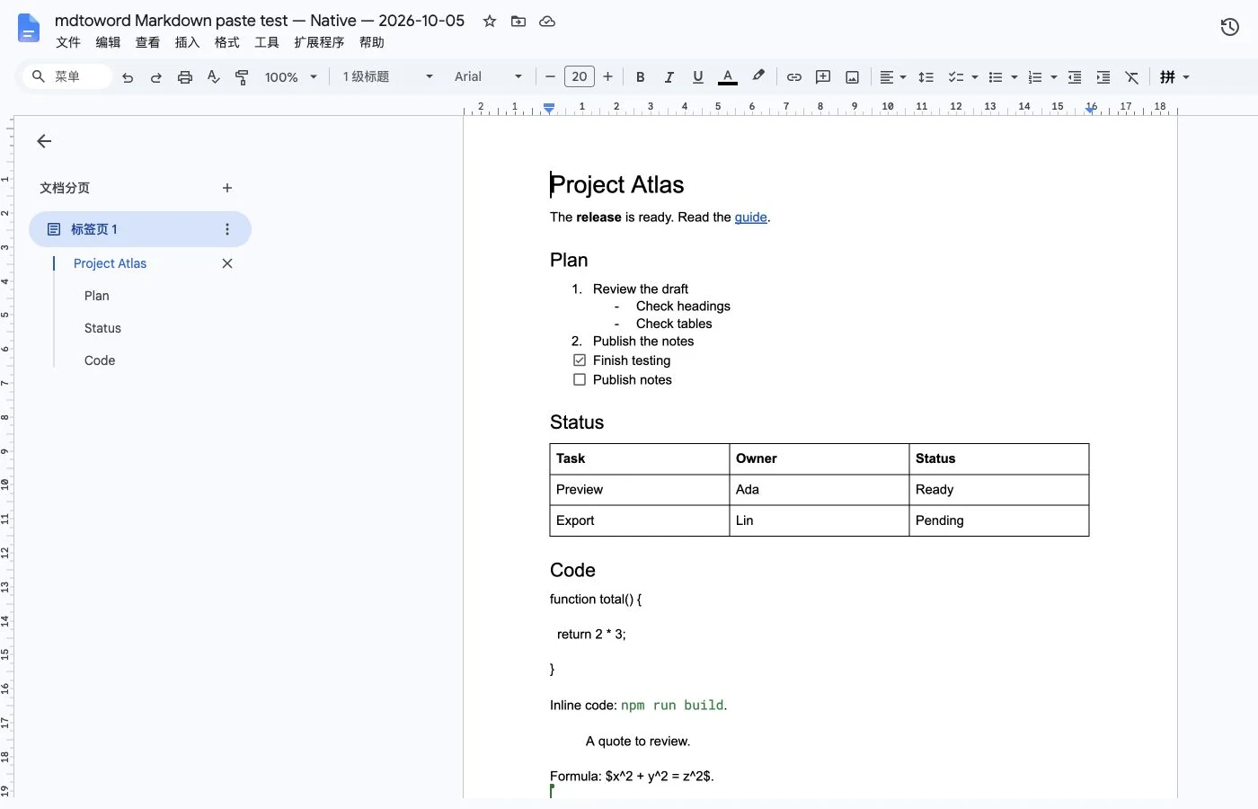1258x809 pixels.
Task: Run spelling and grammar check icon
Action: [214, 77]
